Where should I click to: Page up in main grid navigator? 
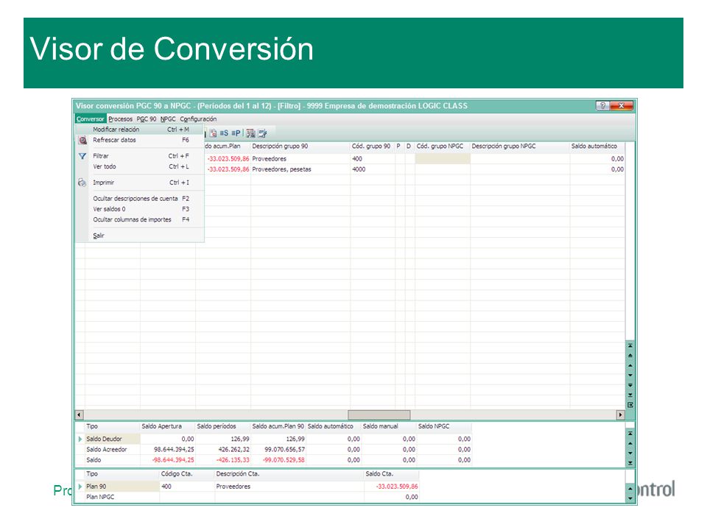tap(630, 355)
